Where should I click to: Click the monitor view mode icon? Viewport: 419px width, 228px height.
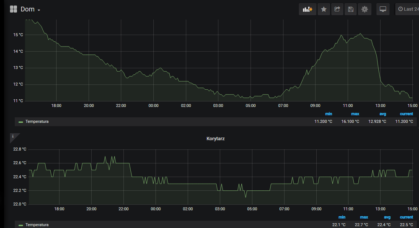pyautogui.click(x=383, y=9)
